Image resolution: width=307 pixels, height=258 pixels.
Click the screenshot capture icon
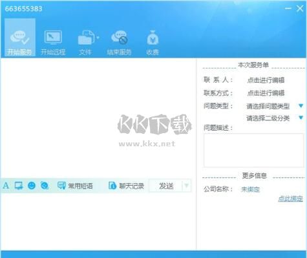coord(19,186)
